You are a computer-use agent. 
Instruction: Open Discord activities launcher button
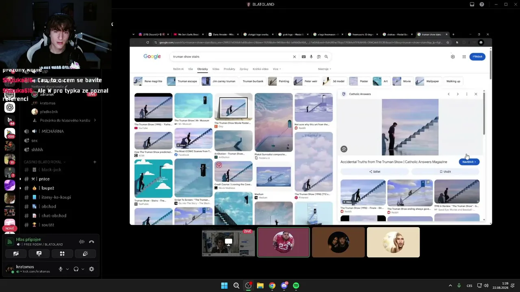[x=62, y=253]
